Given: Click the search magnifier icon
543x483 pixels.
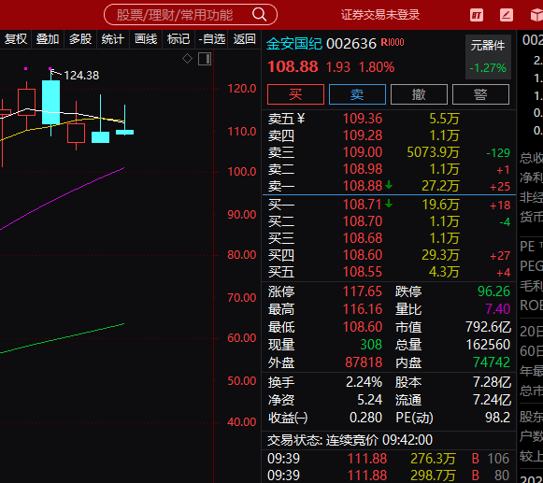Looking at the screenshot, I should click(x=260, y=15).
